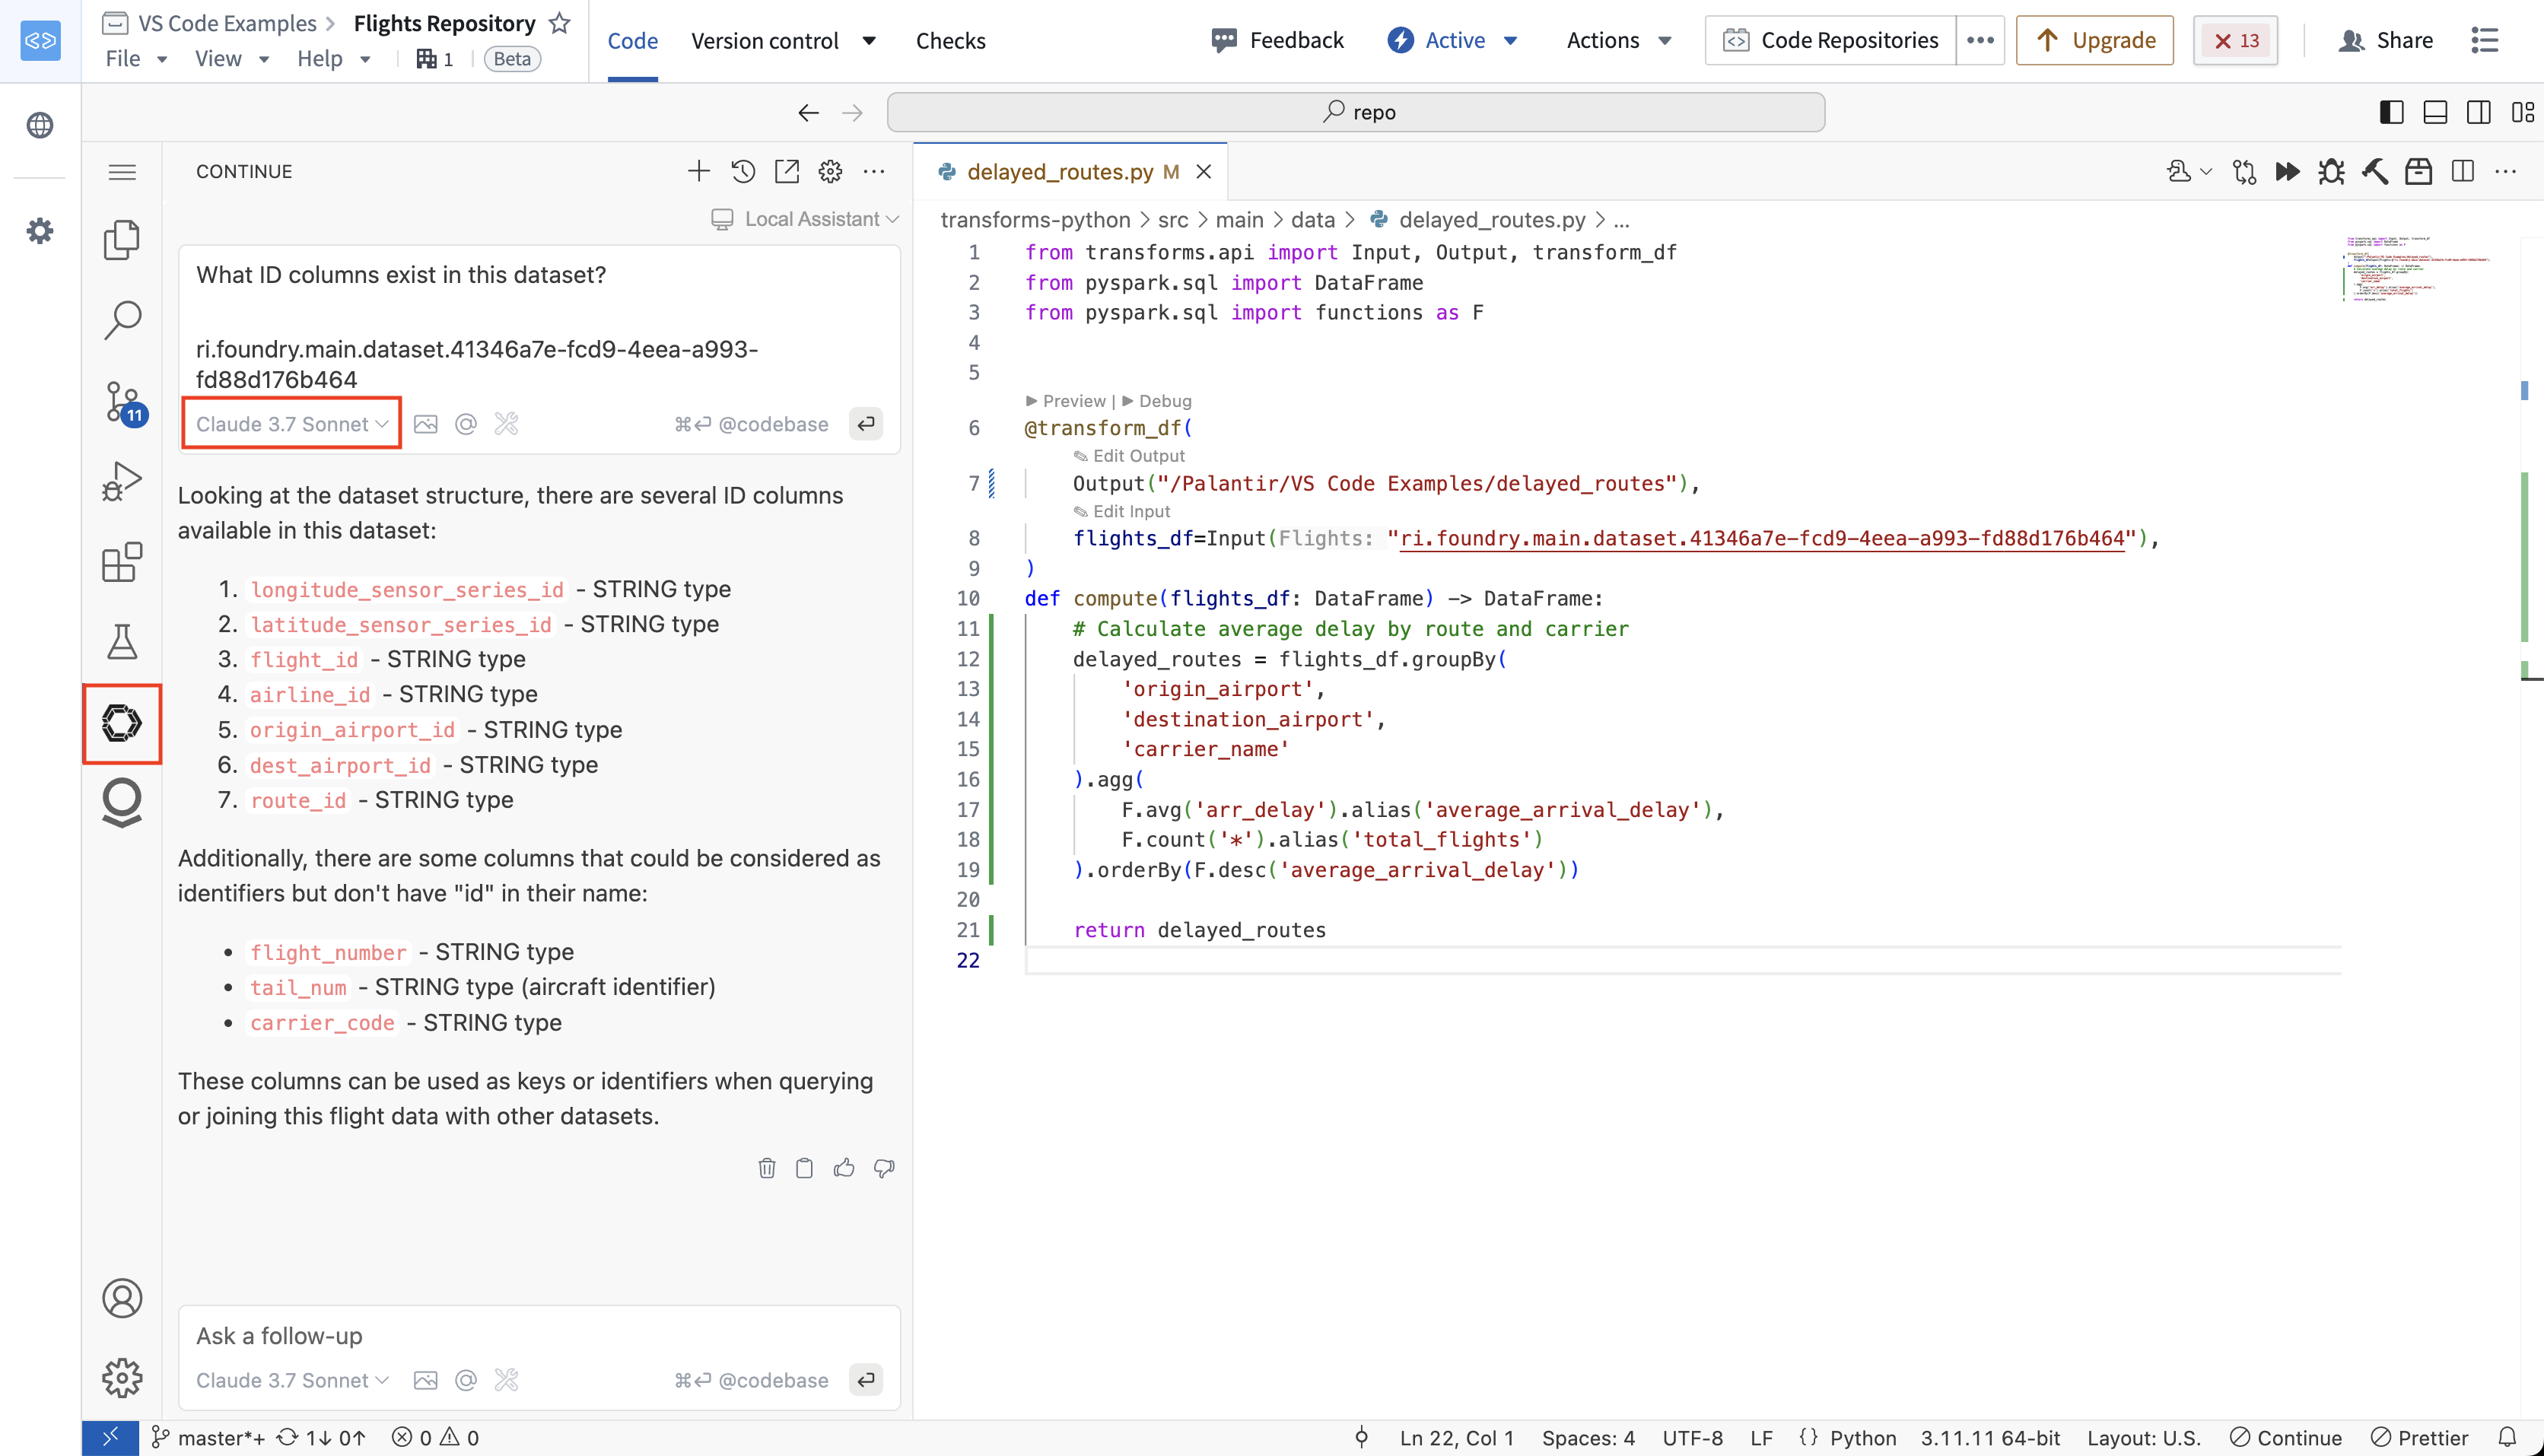This screenshot has height=1456, width=2544.
Task: Open Run and Debug icon in activity bar
Action: [122, 481]
